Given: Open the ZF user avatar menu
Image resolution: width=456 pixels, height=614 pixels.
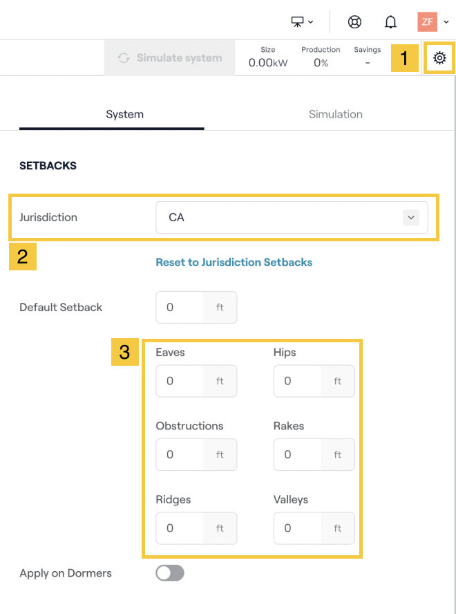Looking at the screenshot, I should [427, 21].
